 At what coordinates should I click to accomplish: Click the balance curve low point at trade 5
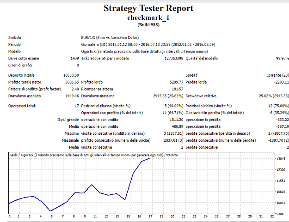tap(50, 211)
